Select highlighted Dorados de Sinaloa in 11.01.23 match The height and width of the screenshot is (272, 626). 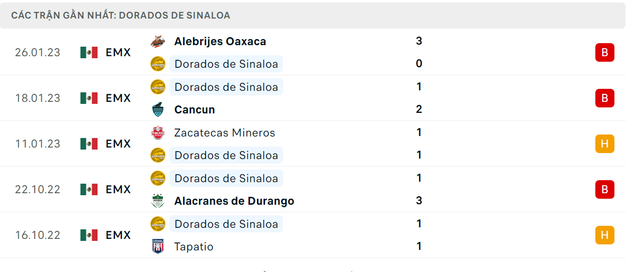226,155
